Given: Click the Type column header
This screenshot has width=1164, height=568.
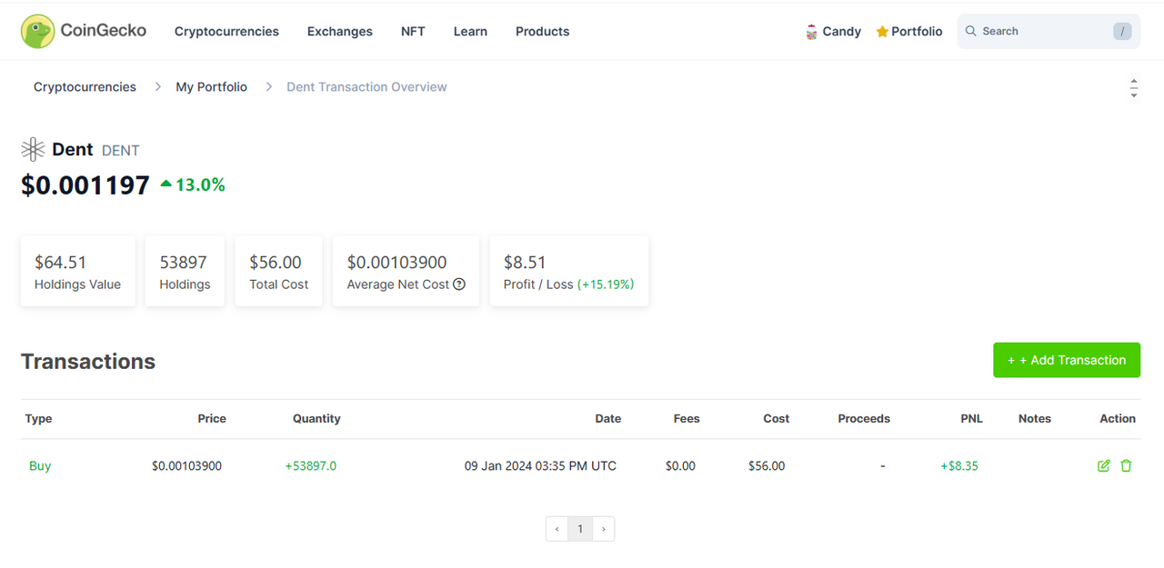Looking at the screenshot, I should click(x=38, y=419).
